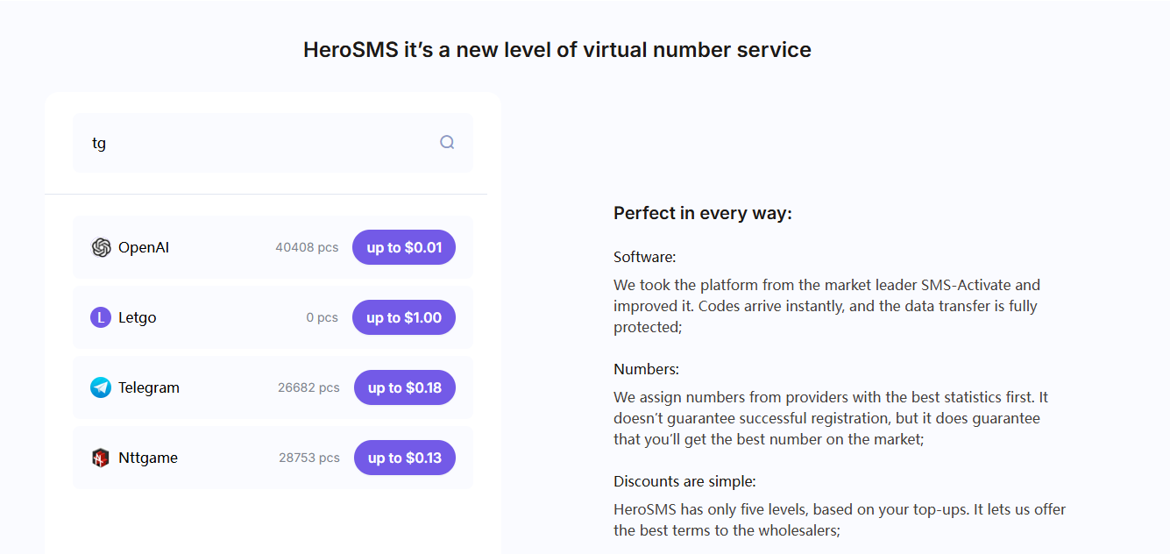Image resolution: width=1170 pixels, height=554 pixels.
Task: Click the purple Letgo logo icon
Action: pyautogui.click(x=101, y=317)
